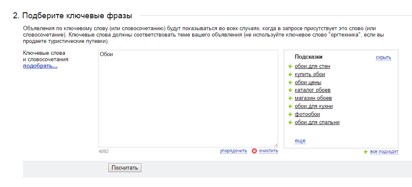Image resolution: width=412 pixels, height=187 pixels.
Task: Click inside the keywords text area
Action: coord(188,99)
